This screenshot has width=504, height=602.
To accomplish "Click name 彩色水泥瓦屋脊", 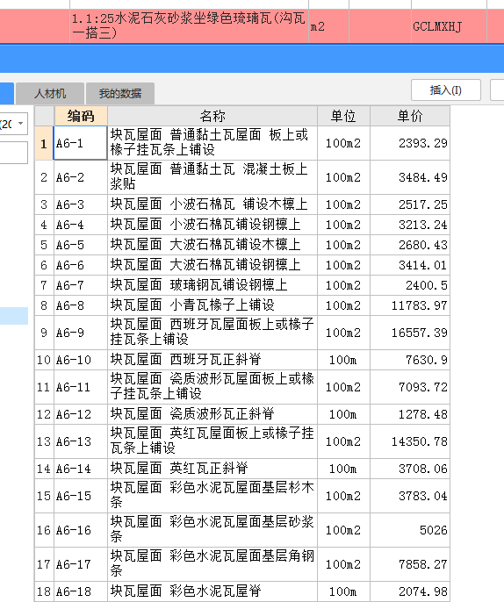I will click(x=212, y=591).
